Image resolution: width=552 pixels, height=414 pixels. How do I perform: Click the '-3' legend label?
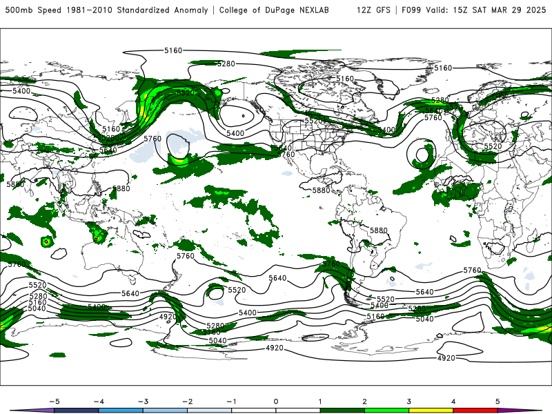click(143, 402)
